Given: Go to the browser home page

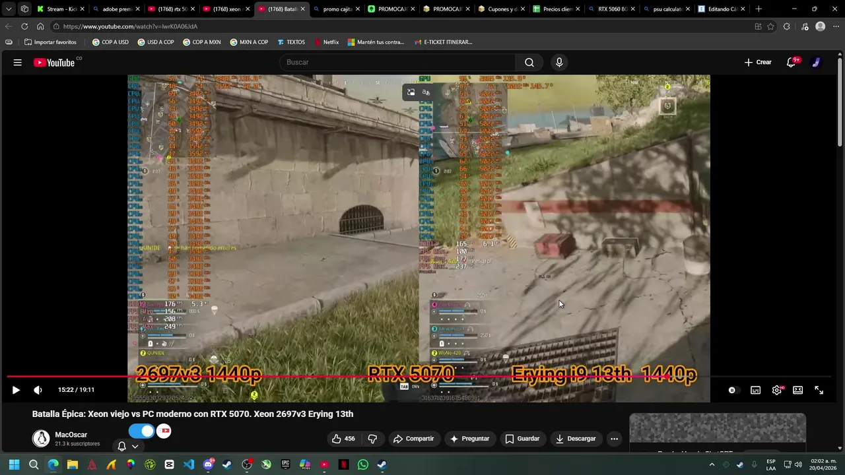Looking at the screenshot, I should click(x=40, y=26).
